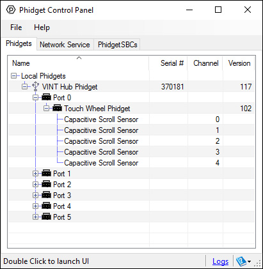Open the Logs link
The image size is (263, 269).
[x=220, y=261]
